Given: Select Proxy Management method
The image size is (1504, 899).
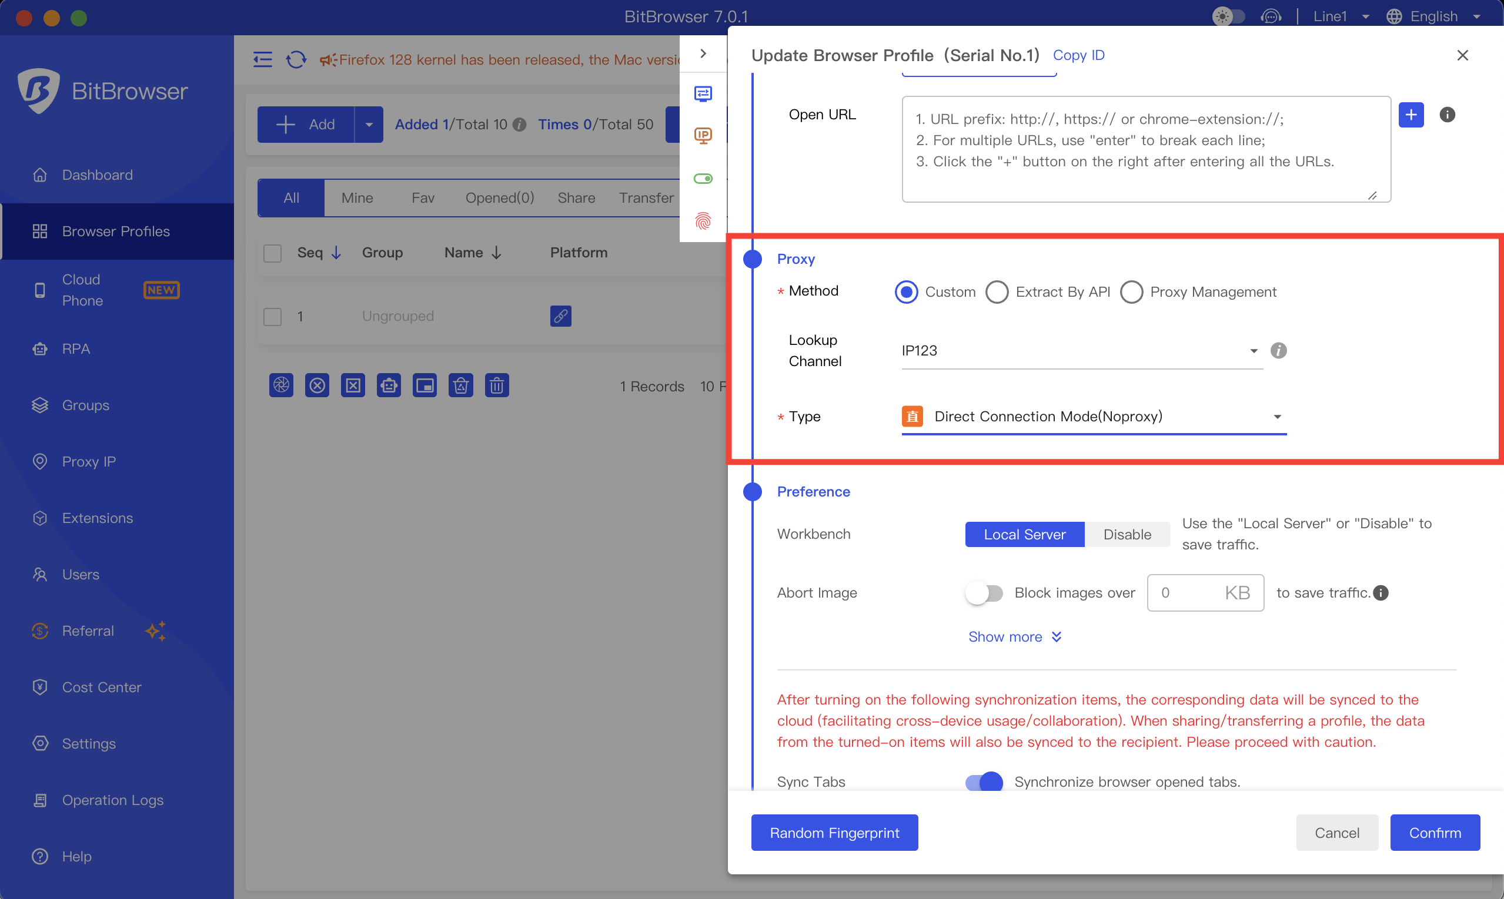Looking at the screenshot, I should click(x=1131, y=292).
